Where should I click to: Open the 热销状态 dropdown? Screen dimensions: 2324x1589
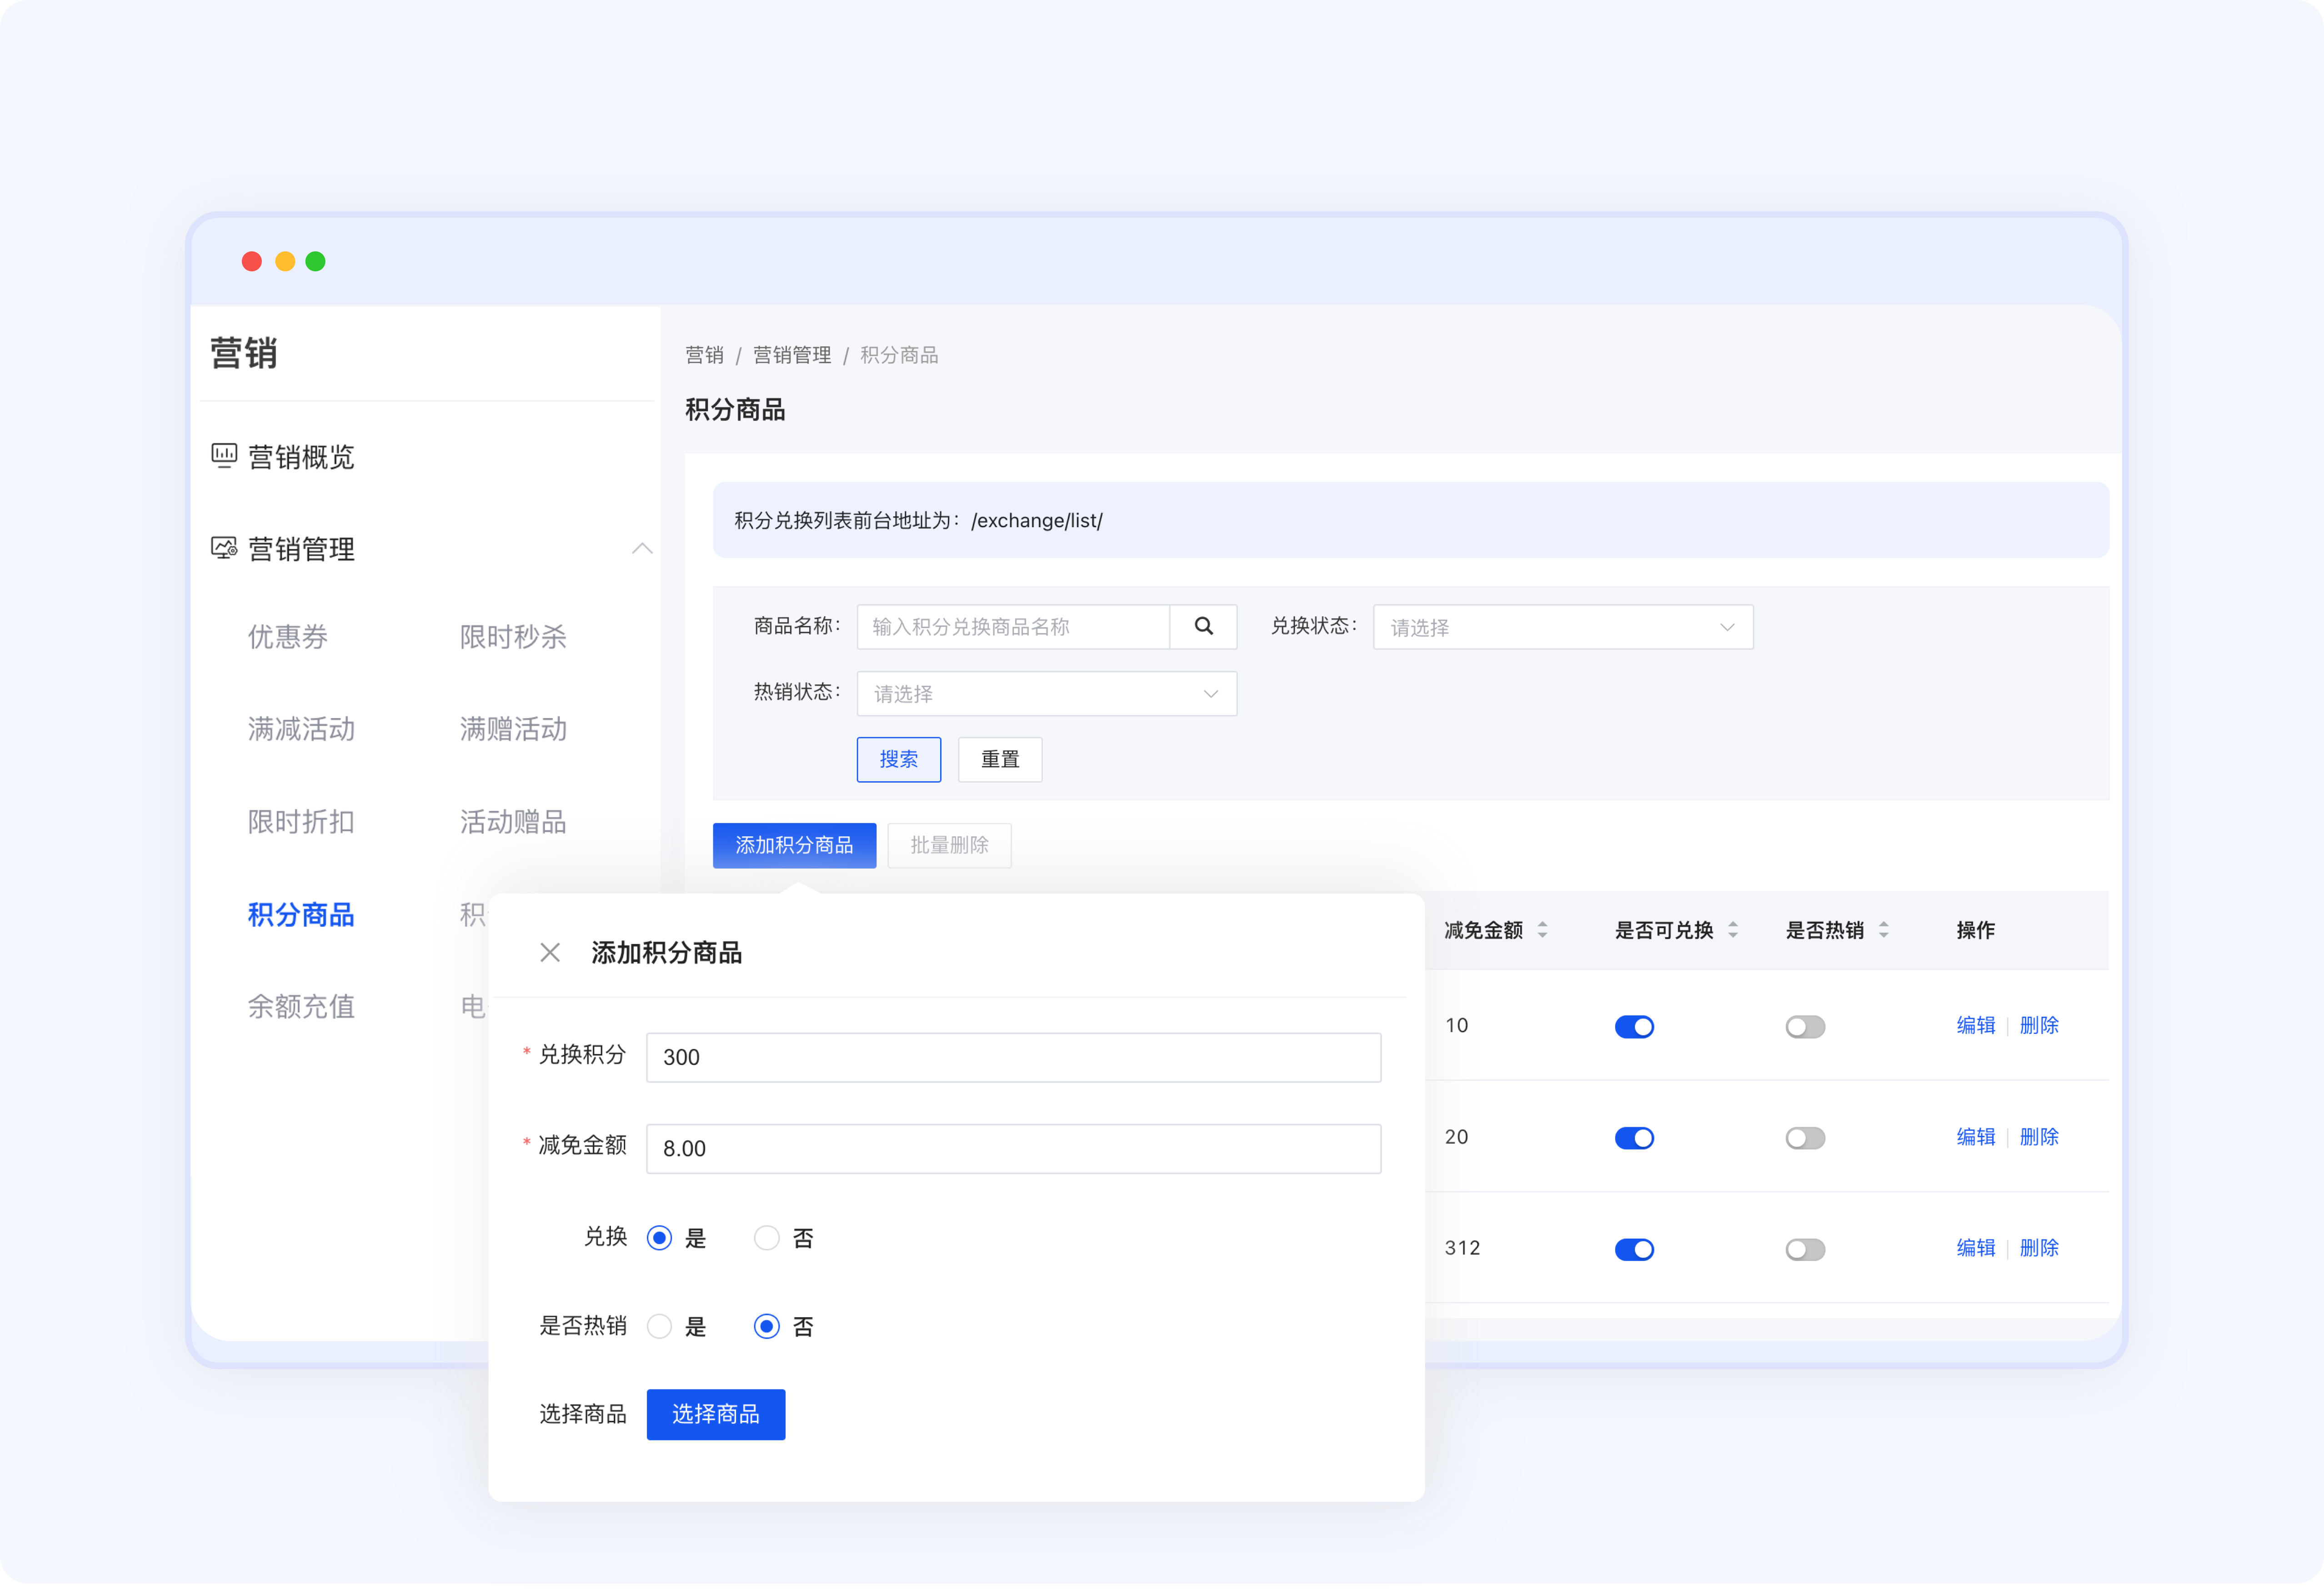pyautogui.click(x=1046, y=694)
